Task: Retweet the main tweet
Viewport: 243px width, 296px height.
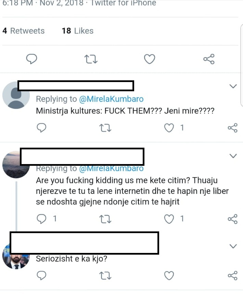Action: pyautogui.click(x=91, y=59)
